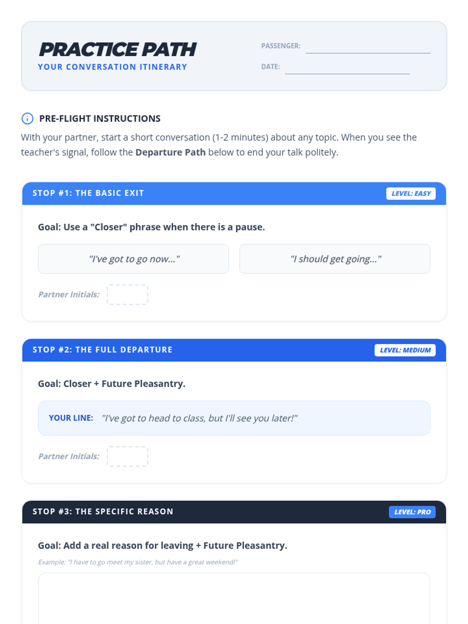This screenshot has height=624, width=468.
Task: Click the "Your Line" example phrase box
Action: (234, 418)
